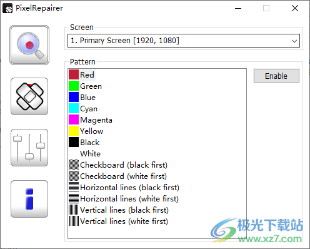Open the sliders settings panel
Image resolution: width=310 pixels, height=249 pixels.
point(29,148)
